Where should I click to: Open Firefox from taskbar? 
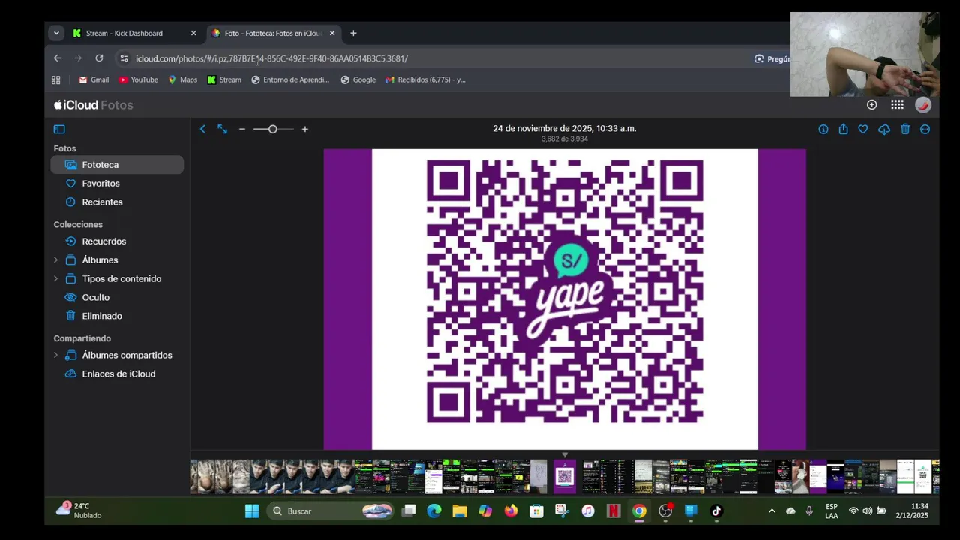511,511
